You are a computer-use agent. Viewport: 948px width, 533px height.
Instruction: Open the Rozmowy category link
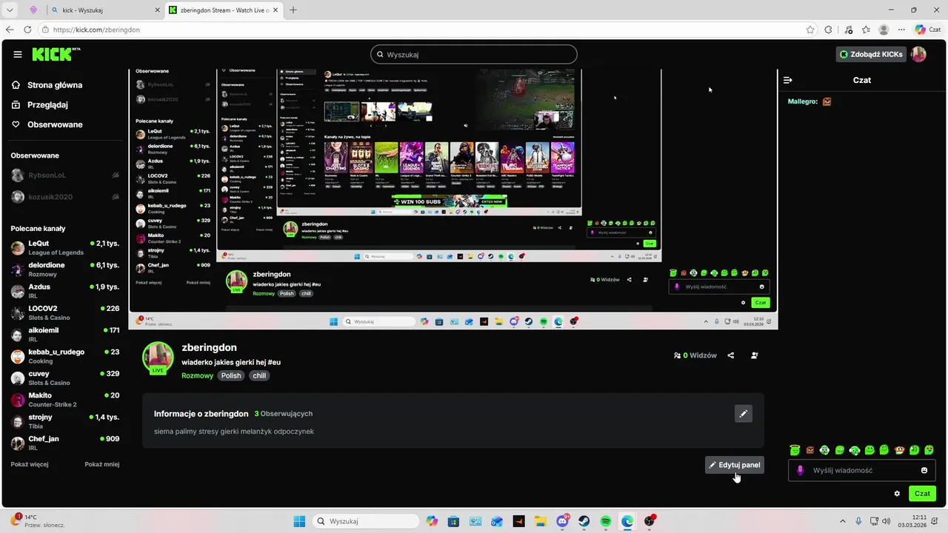coord(197,375)
